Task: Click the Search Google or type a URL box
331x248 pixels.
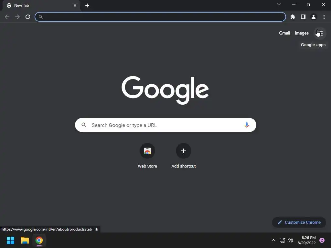Action: [165, 125]
